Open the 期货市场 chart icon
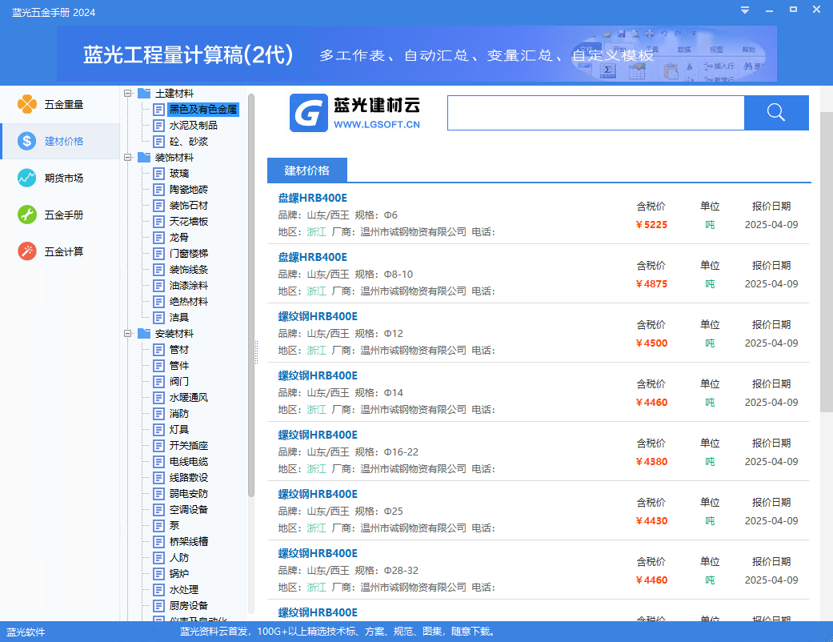The width and height of the screenshot is (833, 642). (x=27, y=178)
